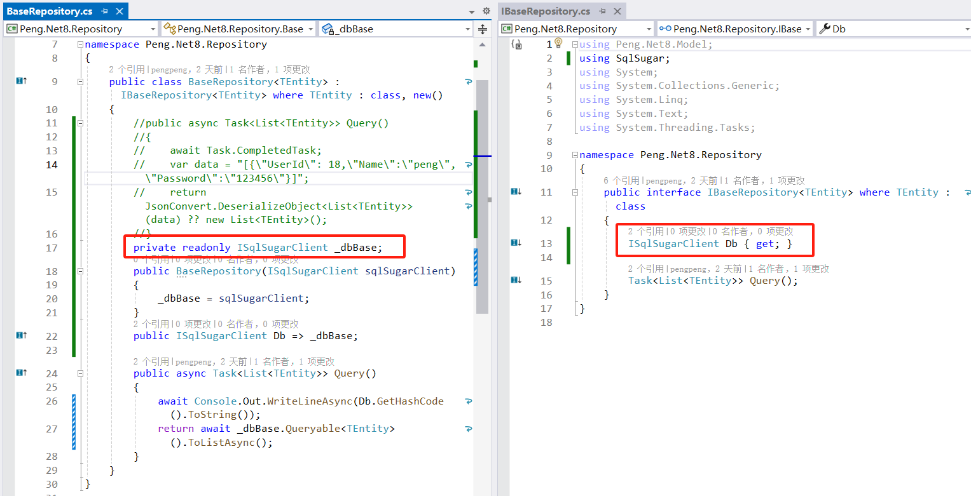Collapse the BaseRepository class at line 9
Viewport: 971px width, 496px height.
[x=80, y=82]
